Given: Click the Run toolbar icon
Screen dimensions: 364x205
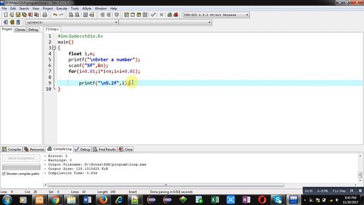Looking at the screenshot, I should click(x=133, y=15).
